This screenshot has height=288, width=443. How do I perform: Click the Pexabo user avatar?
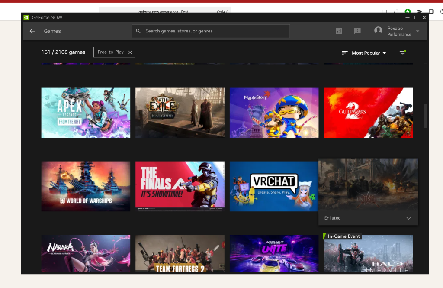pyautogui.click(x=378, y=30)
